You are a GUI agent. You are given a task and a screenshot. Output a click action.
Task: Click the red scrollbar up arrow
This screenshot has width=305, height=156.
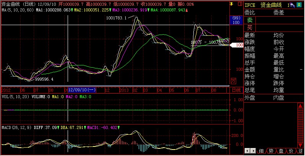(x=300, y=106)
